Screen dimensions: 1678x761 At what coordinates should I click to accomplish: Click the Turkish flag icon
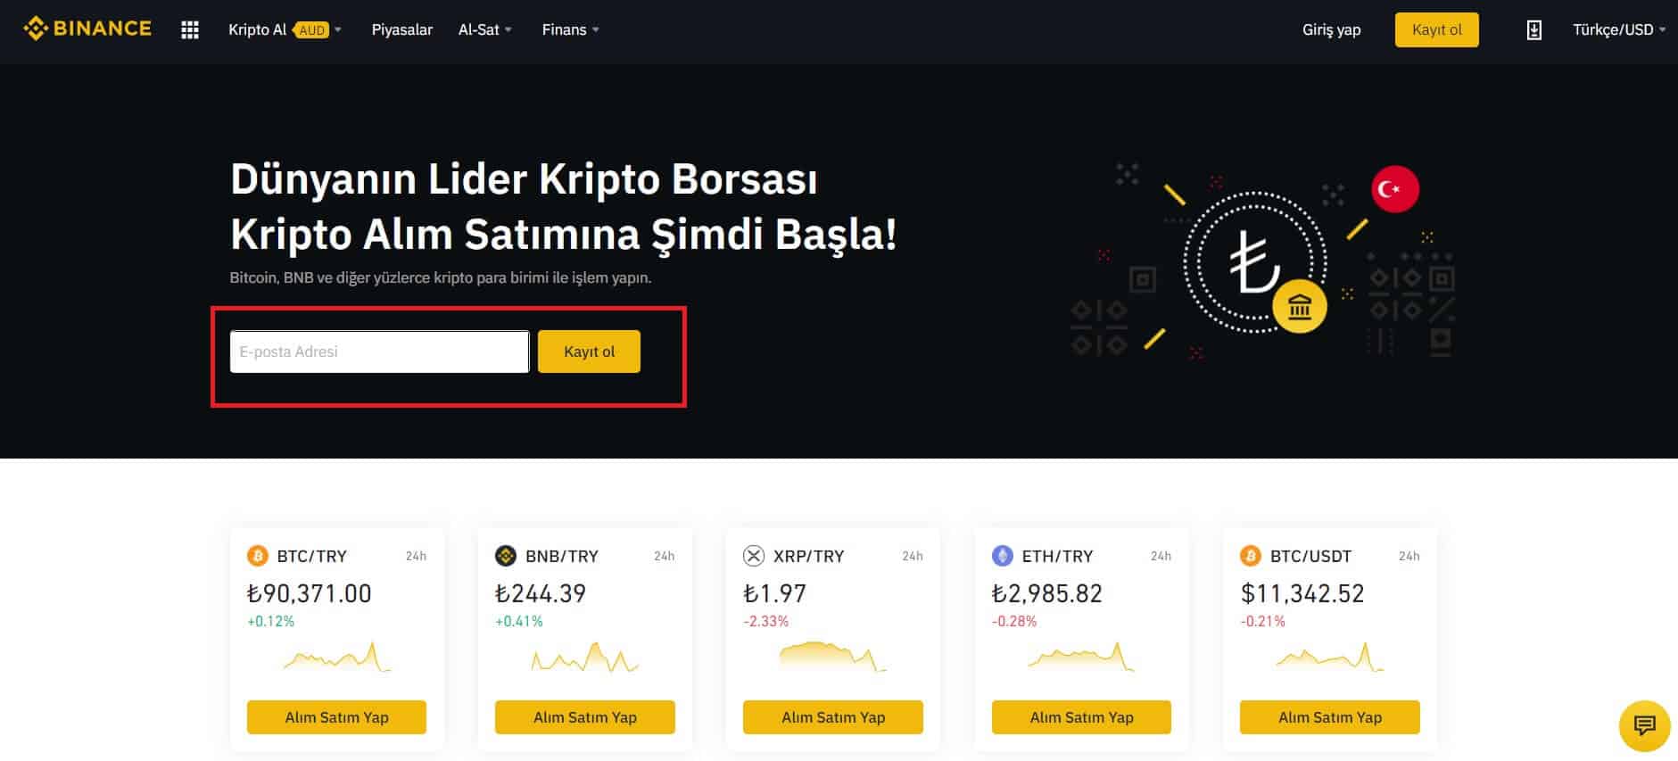click(x=1394, y=189)
